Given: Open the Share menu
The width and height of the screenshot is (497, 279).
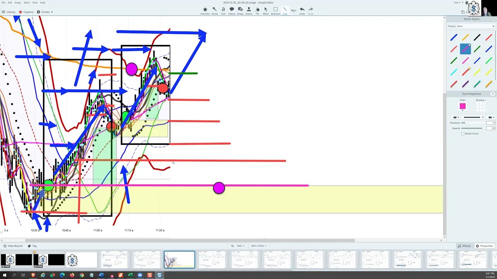Looking at the screenshot, I should pyautogui.click(x=27, y=3).
